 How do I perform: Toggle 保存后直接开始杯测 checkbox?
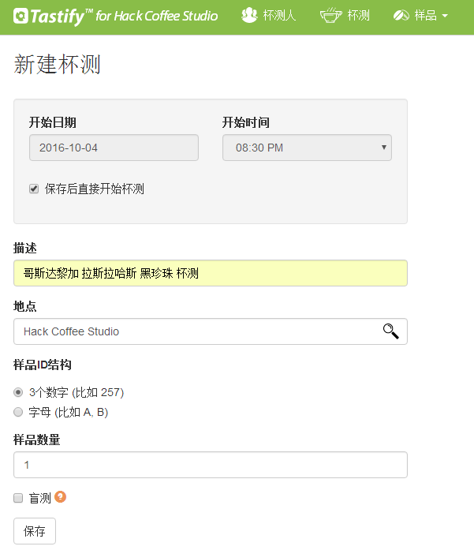coord(34,189)
